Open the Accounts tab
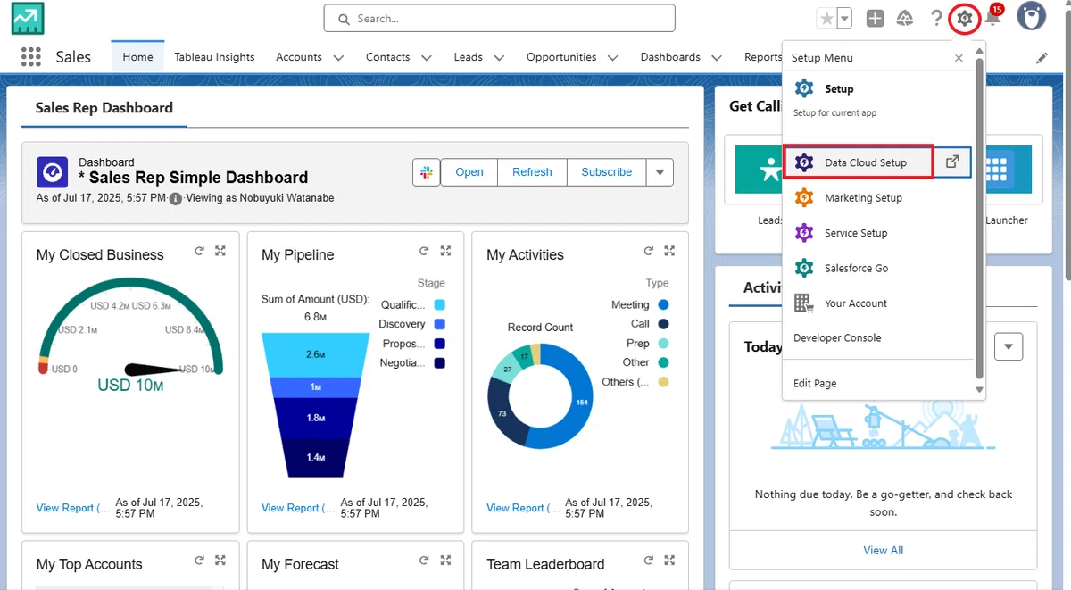Viewport: 1071px width, 590px height. click(x=299, y=57)
